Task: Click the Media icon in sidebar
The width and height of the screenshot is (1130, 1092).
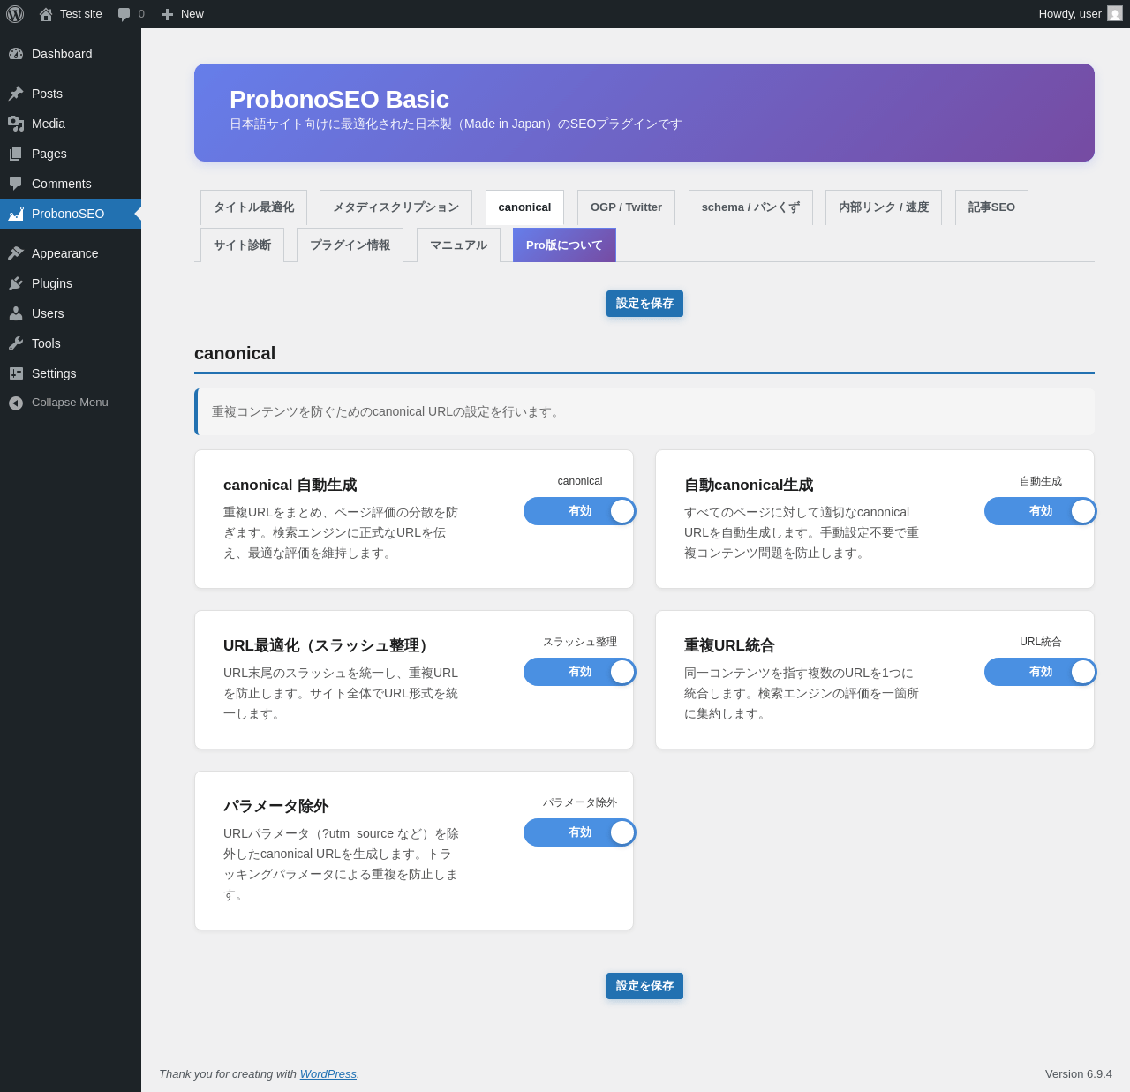Action: [x=16, y=124]
